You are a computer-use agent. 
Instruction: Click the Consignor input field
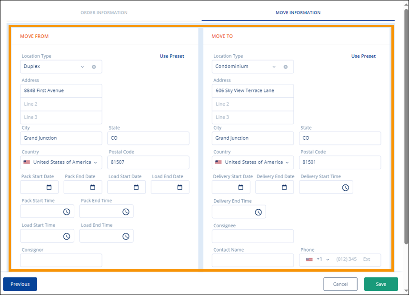click(61, 260)
